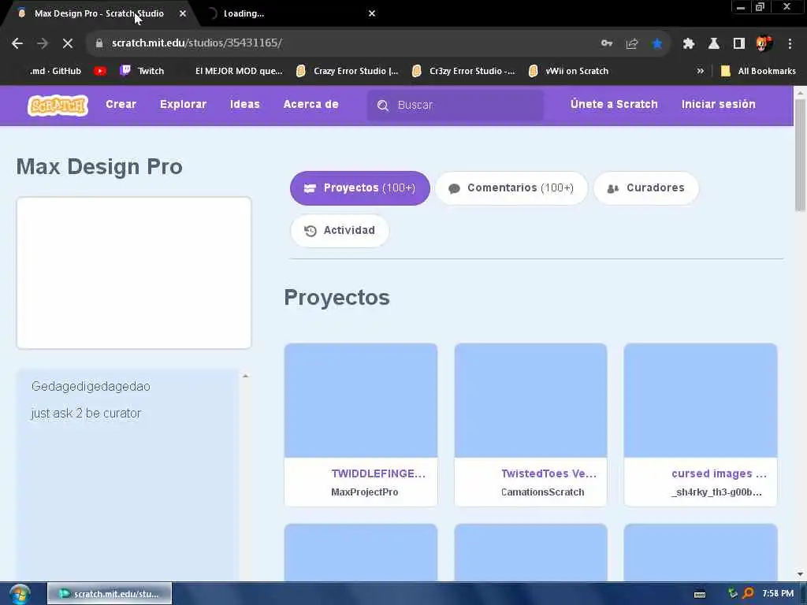
Task: Click the YouTube bookmark icon
Action: click(100, 71)
